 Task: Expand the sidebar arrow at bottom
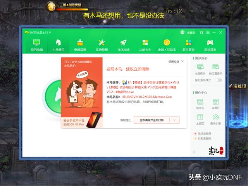(195, 152)
